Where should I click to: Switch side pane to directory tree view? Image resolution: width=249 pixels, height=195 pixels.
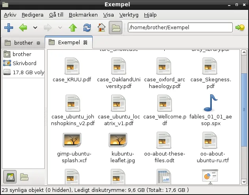(x=24, y=177)
